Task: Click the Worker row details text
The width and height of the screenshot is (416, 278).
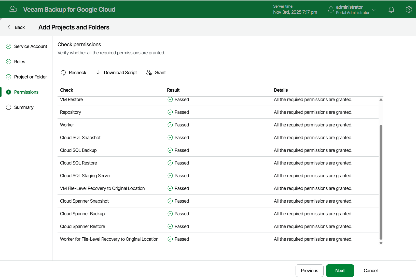Action: click(313, 125)
